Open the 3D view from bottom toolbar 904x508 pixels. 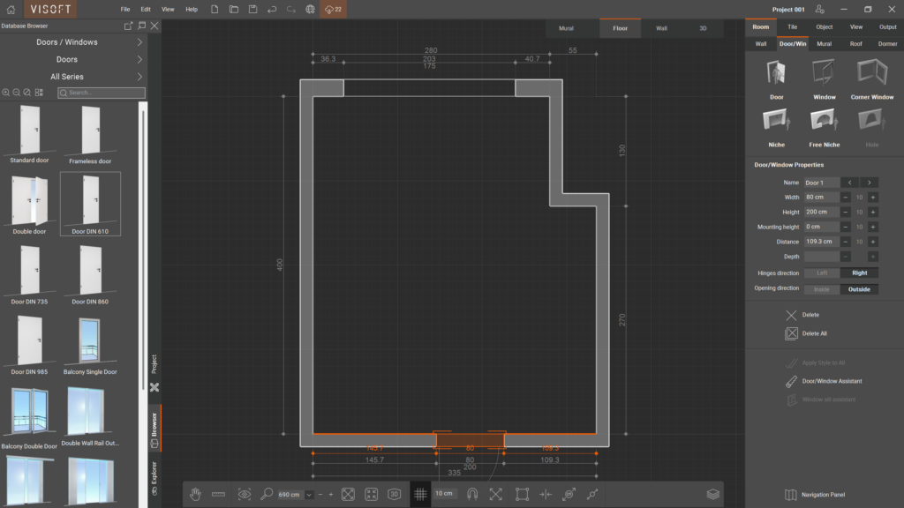pyautogui.click(x=395, y=494)
